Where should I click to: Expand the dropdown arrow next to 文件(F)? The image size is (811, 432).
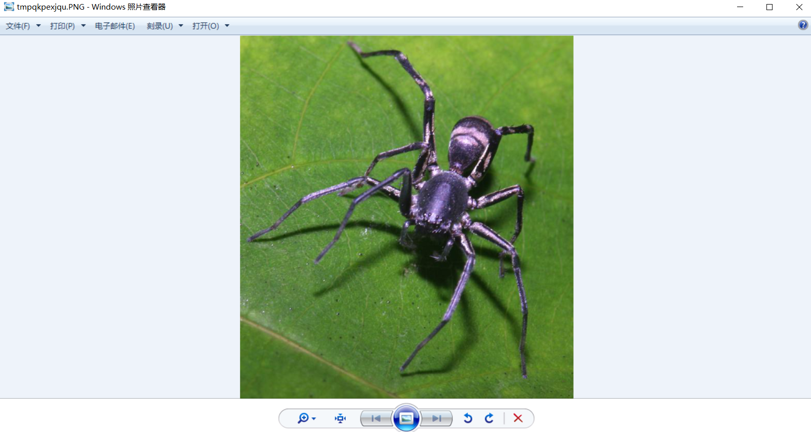[x=38, y=26]
